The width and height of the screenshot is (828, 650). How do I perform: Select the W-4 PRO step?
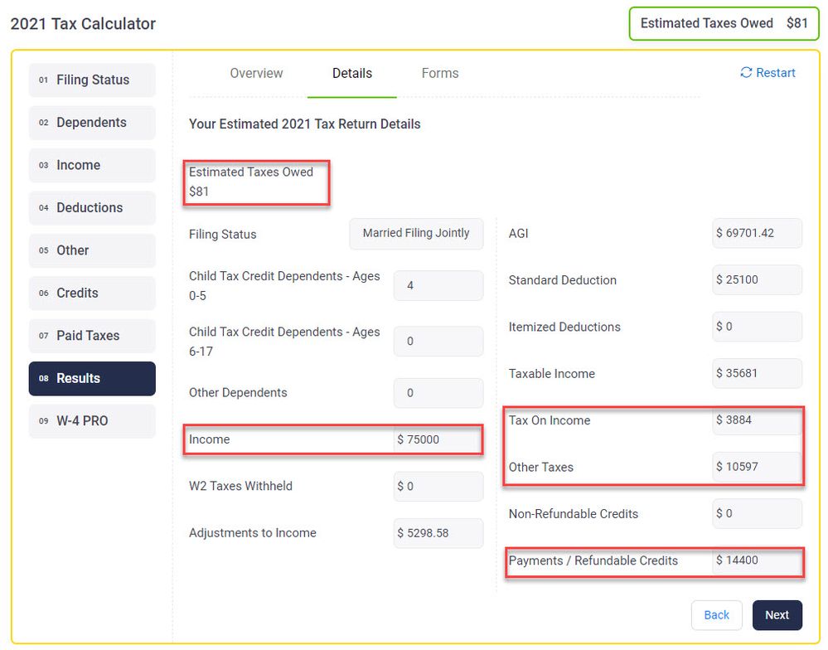point(92,421)
